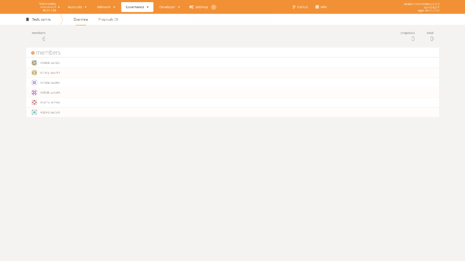Click the red identicon next to 4GaZFo…dc71mQ
The height and width of the screenshot is (261, 465).
tap(34, 102)
